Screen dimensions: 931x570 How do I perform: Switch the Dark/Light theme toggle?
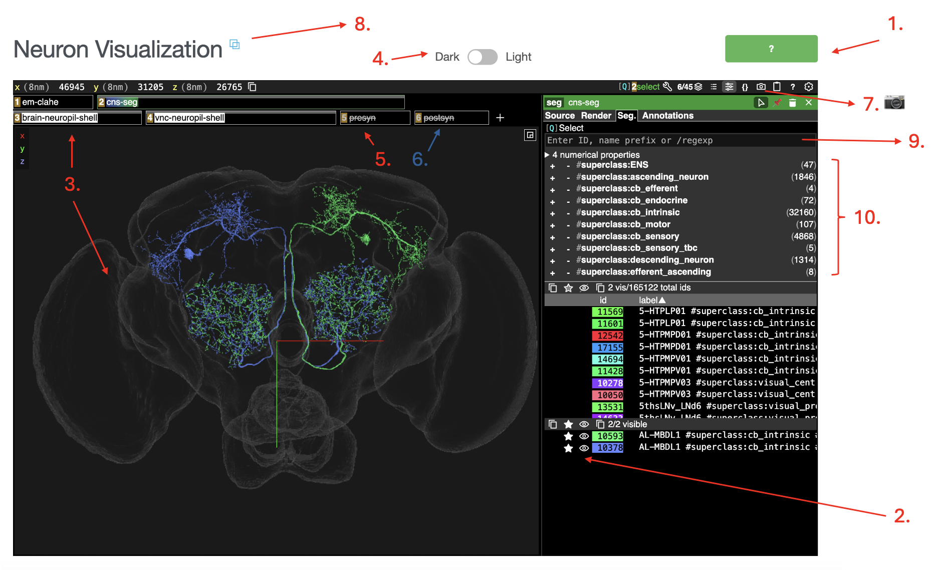(x=483, y=57)
